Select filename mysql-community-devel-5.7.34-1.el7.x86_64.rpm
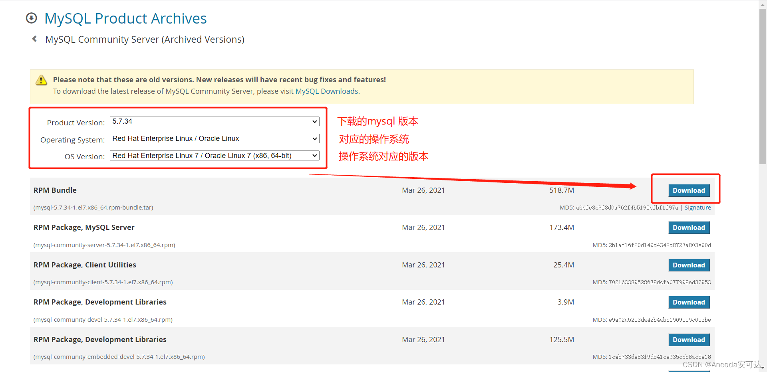The height and width of the screenshot is (372, 767). click(x=103, y=320)
